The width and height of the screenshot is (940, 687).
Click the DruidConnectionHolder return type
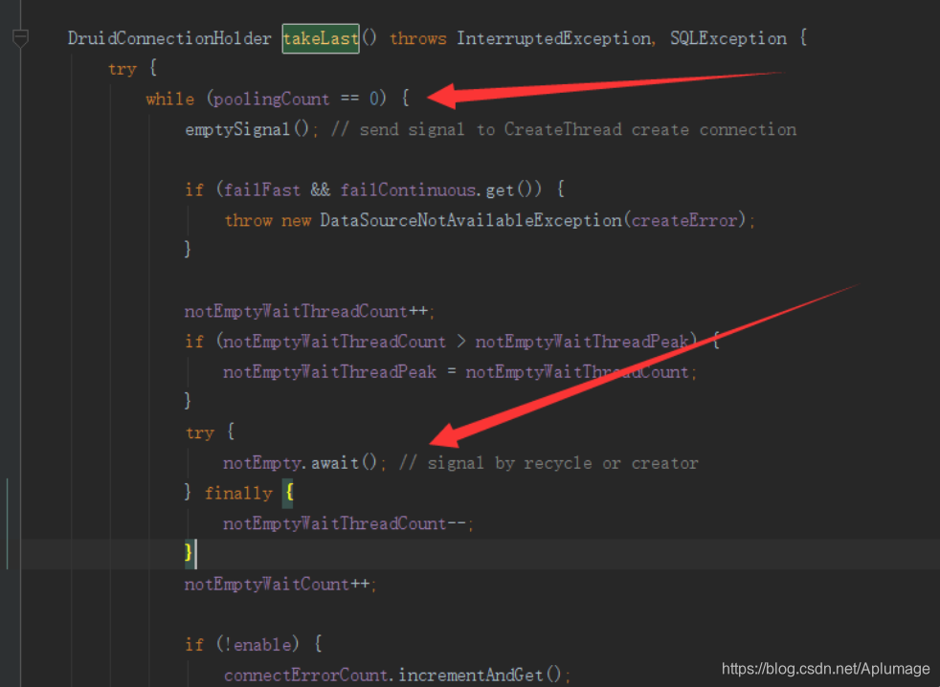pos(169,39)
